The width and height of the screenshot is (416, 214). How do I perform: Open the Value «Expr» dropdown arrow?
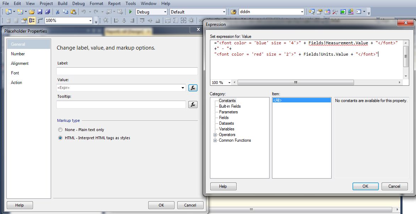click(183, 88)
